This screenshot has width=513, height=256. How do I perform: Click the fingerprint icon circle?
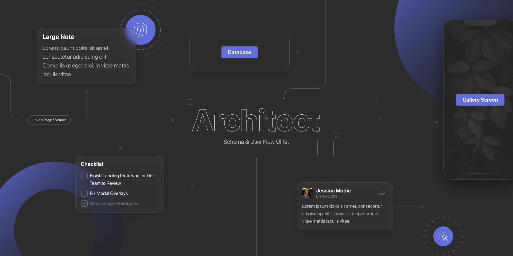pyautogui.click(x=141, y=30)
